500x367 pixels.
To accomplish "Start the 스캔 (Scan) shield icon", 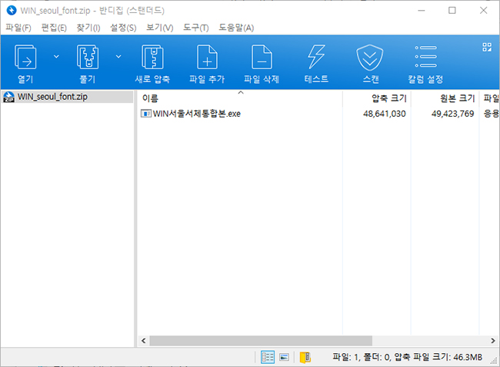I will pyautogui.click(x=370, y=58).
